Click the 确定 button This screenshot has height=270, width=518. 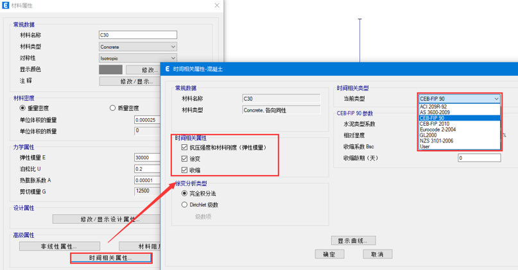pyautogui.click(x=329, y=254)
